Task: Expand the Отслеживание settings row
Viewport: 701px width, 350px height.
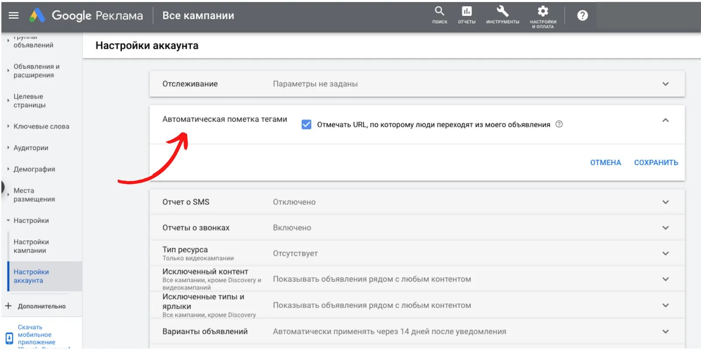Action: (417, 84)
